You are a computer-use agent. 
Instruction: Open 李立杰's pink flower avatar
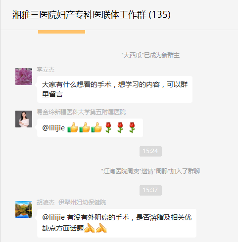[24, 77]
